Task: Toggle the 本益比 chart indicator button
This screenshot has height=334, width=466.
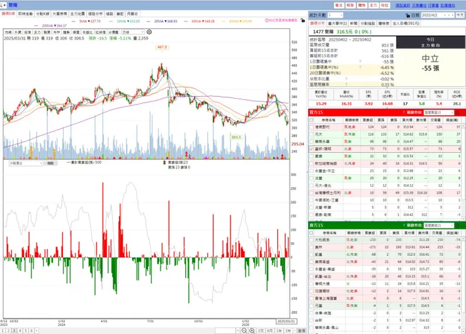Action: coord(88,32)
